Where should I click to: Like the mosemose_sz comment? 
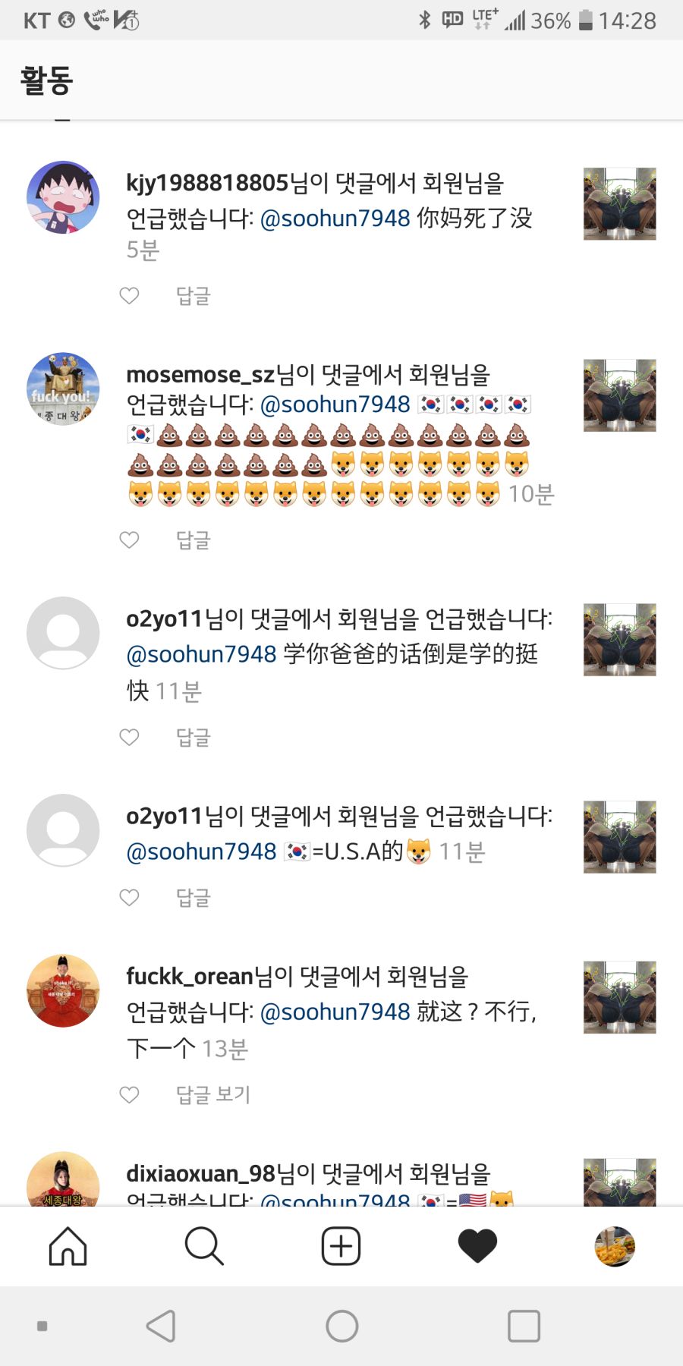(x=130, y=540)
